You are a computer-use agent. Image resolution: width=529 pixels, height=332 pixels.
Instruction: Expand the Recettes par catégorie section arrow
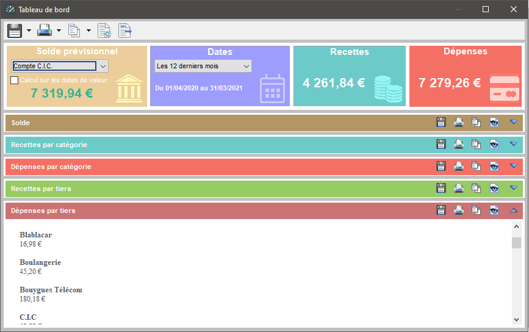[x=513, y=145]
